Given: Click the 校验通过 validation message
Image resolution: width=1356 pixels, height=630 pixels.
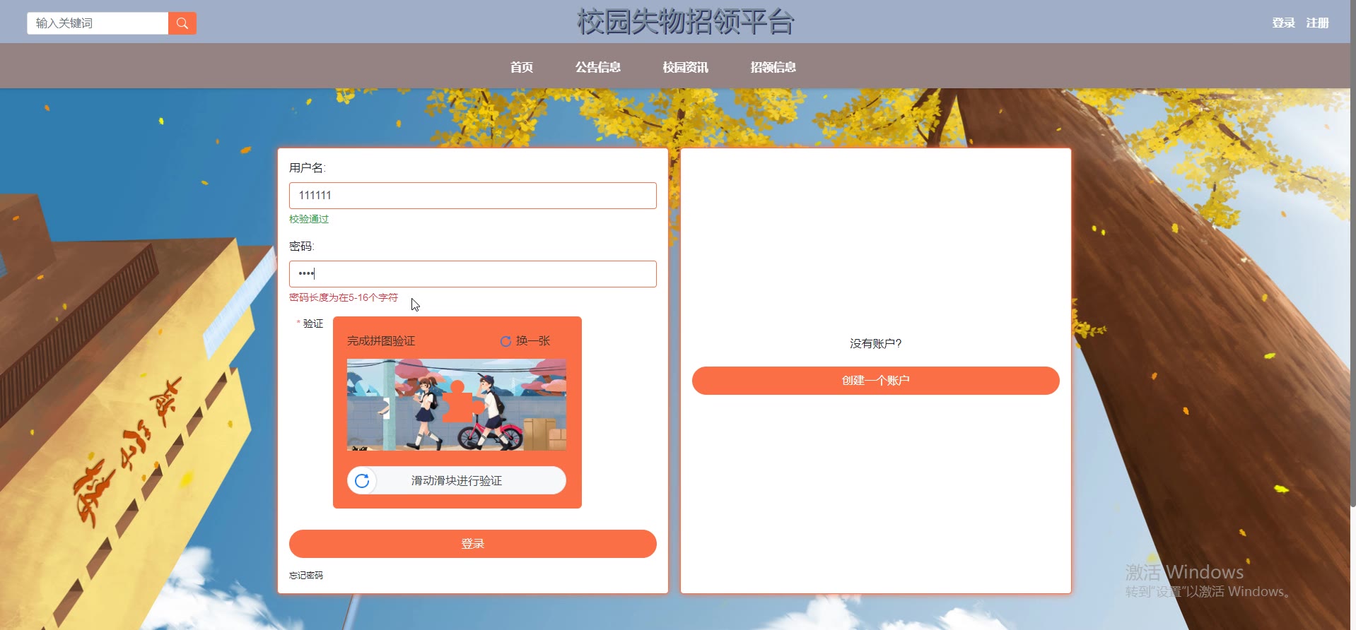Looking at the screenshot, I should [309, 220].
